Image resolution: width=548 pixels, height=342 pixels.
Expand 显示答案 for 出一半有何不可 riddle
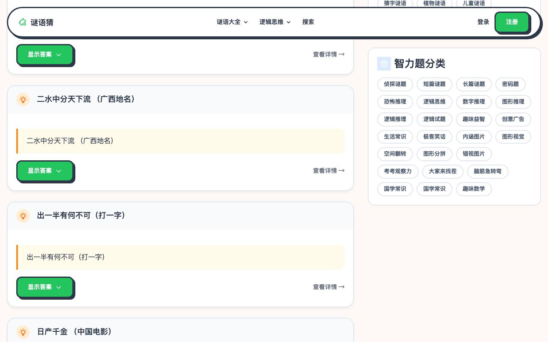tap(45, 287)
